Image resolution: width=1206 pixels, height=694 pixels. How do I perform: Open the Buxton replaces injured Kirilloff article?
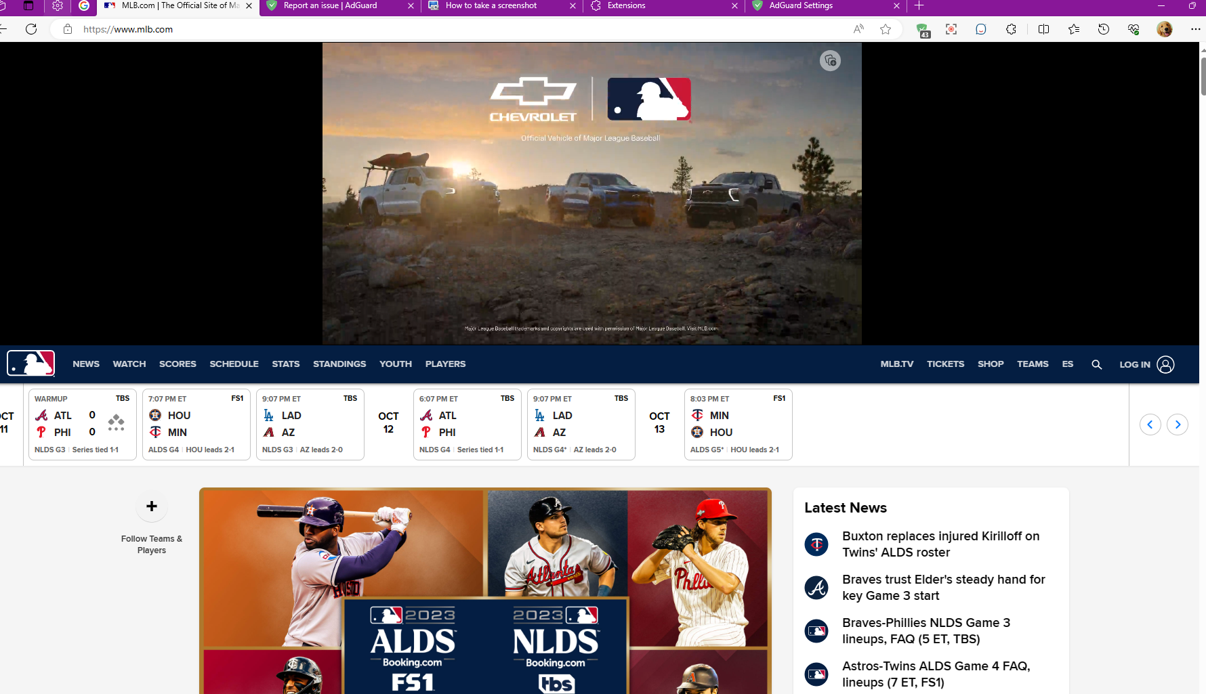point(940,544)
